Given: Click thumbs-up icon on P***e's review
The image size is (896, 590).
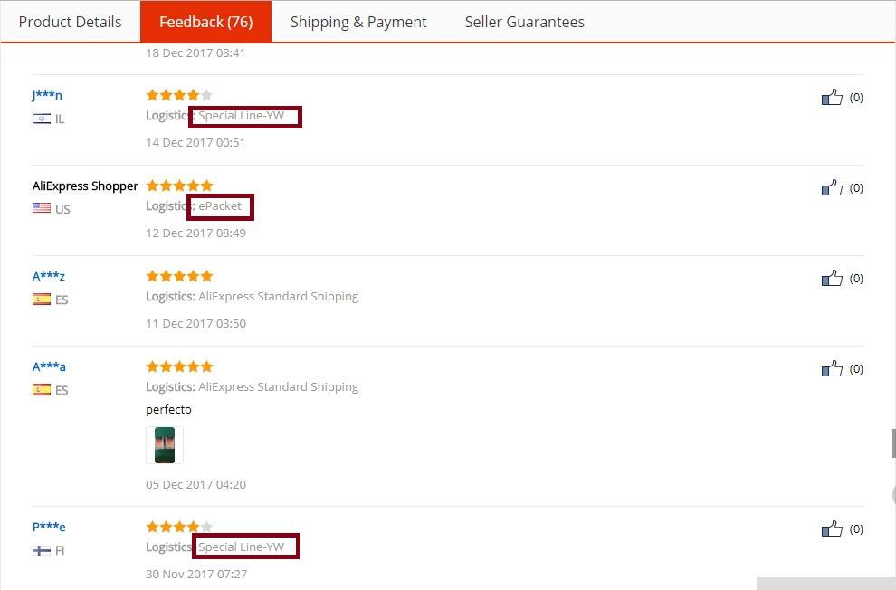Looking at the screenshot, I should [832, 528].
